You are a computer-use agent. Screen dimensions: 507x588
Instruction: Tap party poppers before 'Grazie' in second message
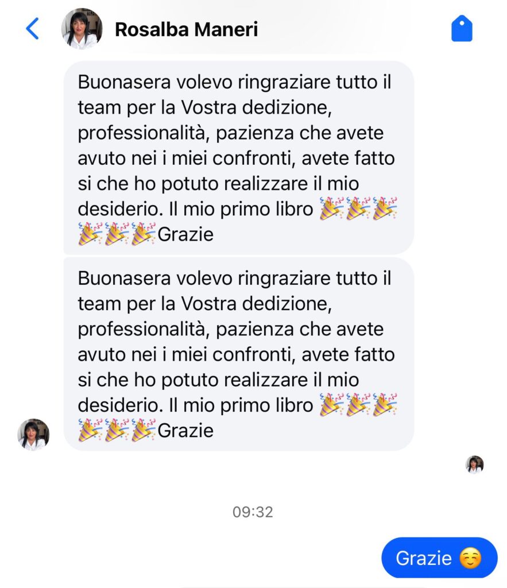coord(117,430)
